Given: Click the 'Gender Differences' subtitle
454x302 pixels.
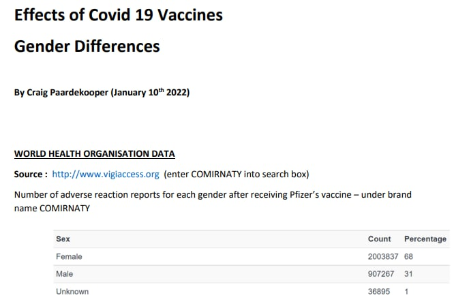Looking at the screenshot, I should point(87,47).
